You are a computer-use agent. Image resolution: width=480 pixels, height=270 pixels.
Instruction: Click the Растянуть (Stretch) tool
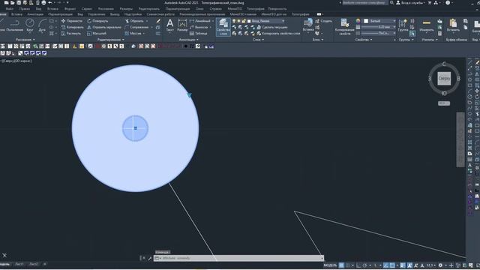(x=71, y=33)
